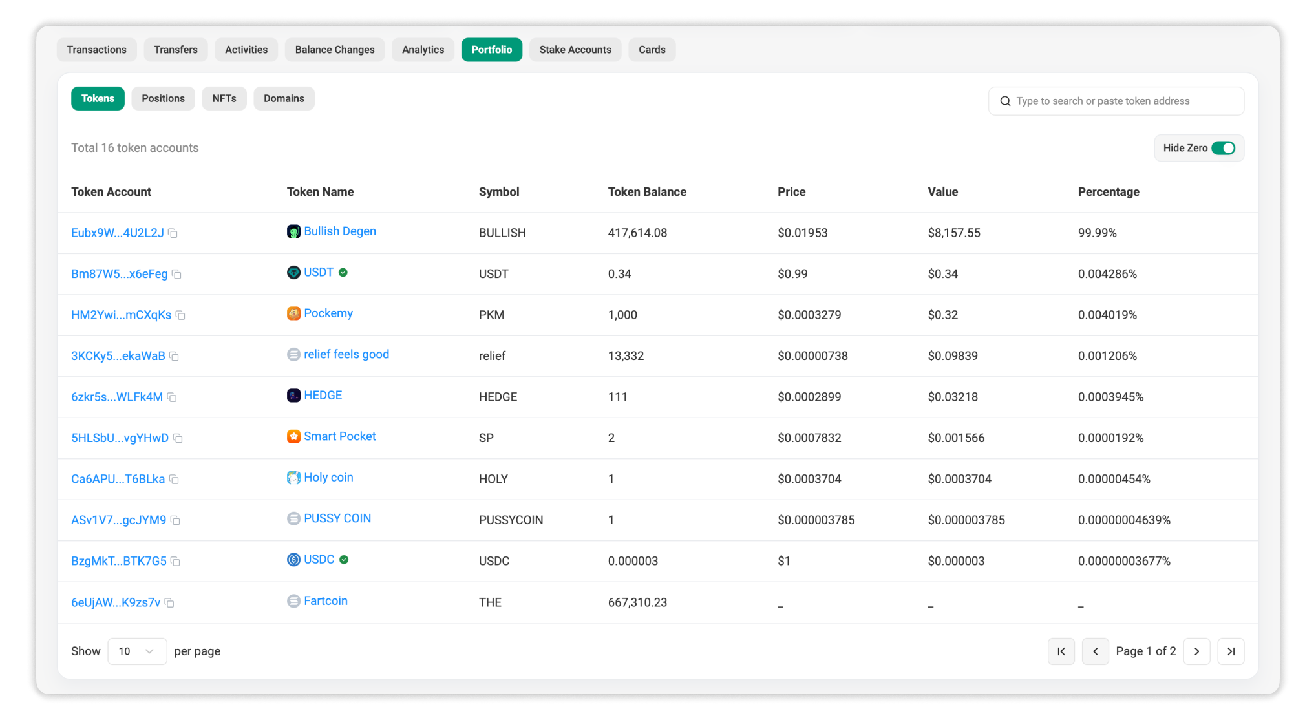
Task: Copy the BzgMkT...BTK7G5 account address
Action: tap(176, 562)
